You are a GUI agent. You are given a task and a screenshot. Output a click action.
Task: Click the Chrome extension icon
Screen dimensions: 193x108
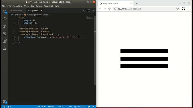point(183,9)
